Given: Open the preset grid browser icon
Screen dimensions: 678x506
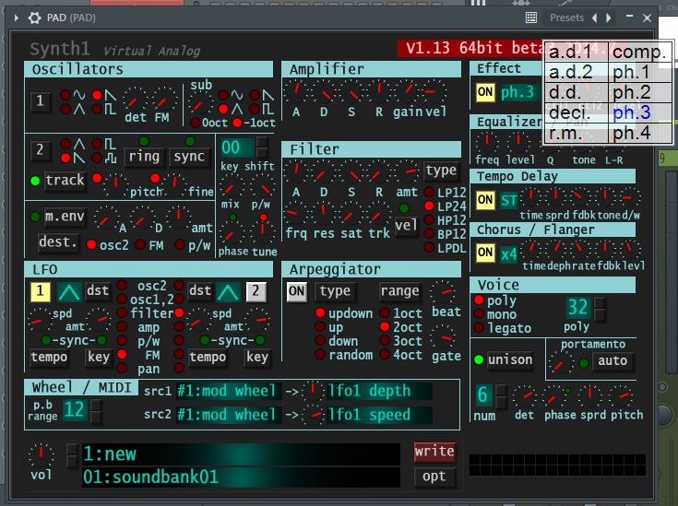Looking at the screenshot, I should [531, 18].
